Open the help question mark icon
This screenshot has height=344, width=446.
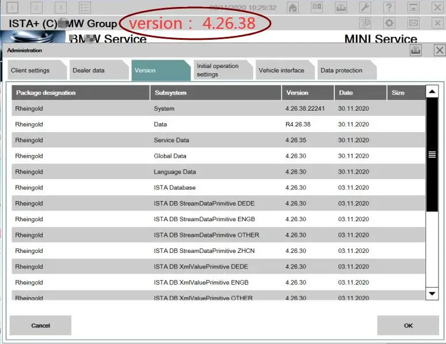tap(389, 7)
